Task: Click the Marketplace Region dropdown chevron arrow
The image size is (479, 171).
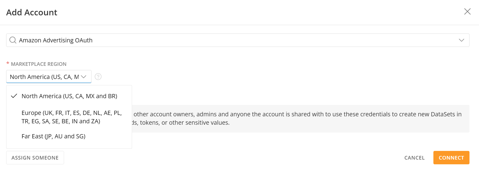Action: [x=84, y=77]
